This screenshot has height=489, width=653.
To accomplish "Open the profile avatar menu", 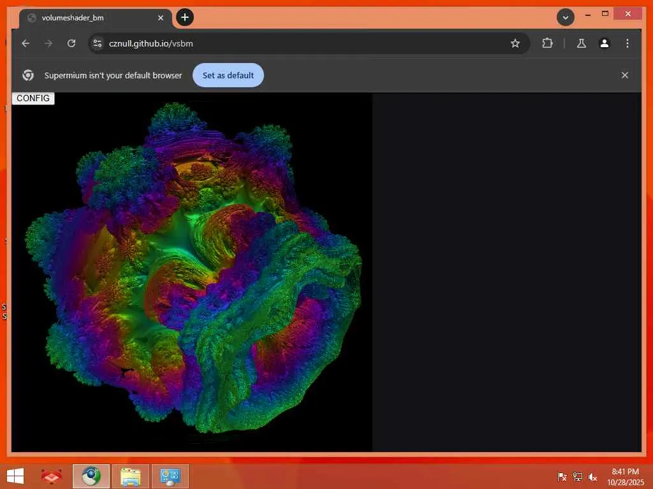I will (x=605, y=43).
